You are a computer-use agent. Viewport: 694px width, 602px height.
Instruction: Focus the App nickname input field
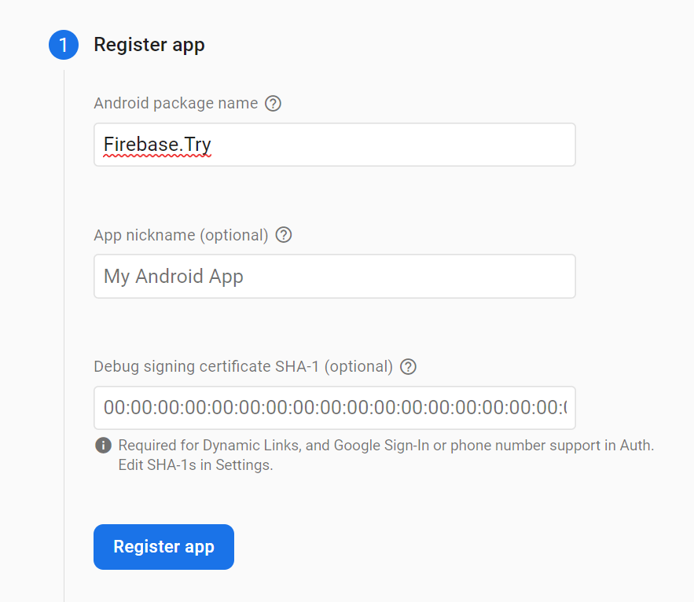(335, 276)
